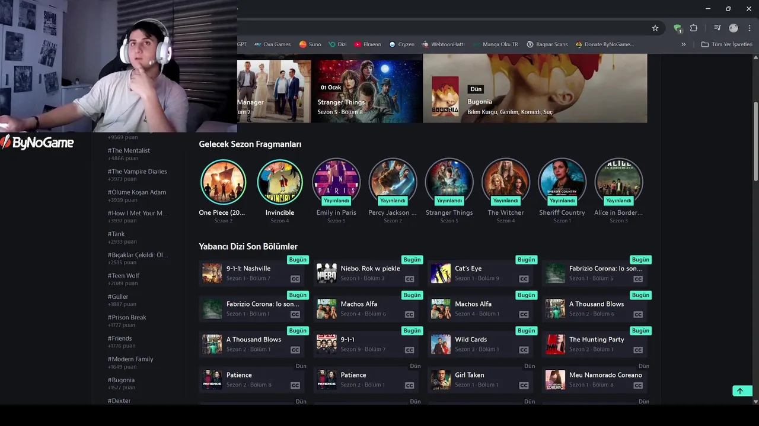Click the CC icon on Niebo. Rok w piekle
Image resolution: width=759 pixels, height=426 pixels.
[x=410, y=279]
